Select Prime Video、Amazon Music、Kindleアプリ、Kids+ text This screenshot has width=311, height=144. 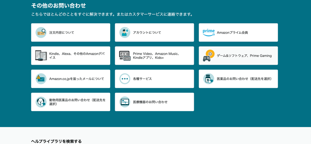156,56
